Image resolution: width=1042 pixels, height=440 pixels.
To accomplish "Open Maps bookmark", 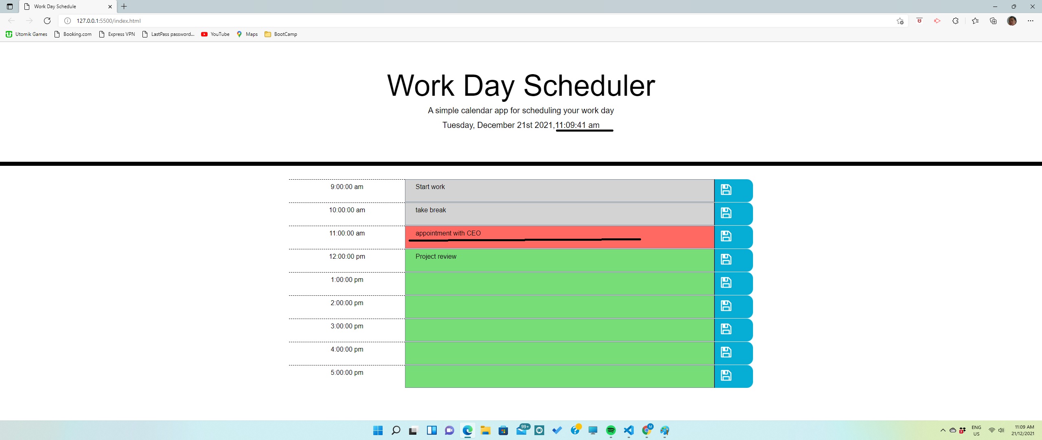I will pyautogui.click(x=247, y=34).
